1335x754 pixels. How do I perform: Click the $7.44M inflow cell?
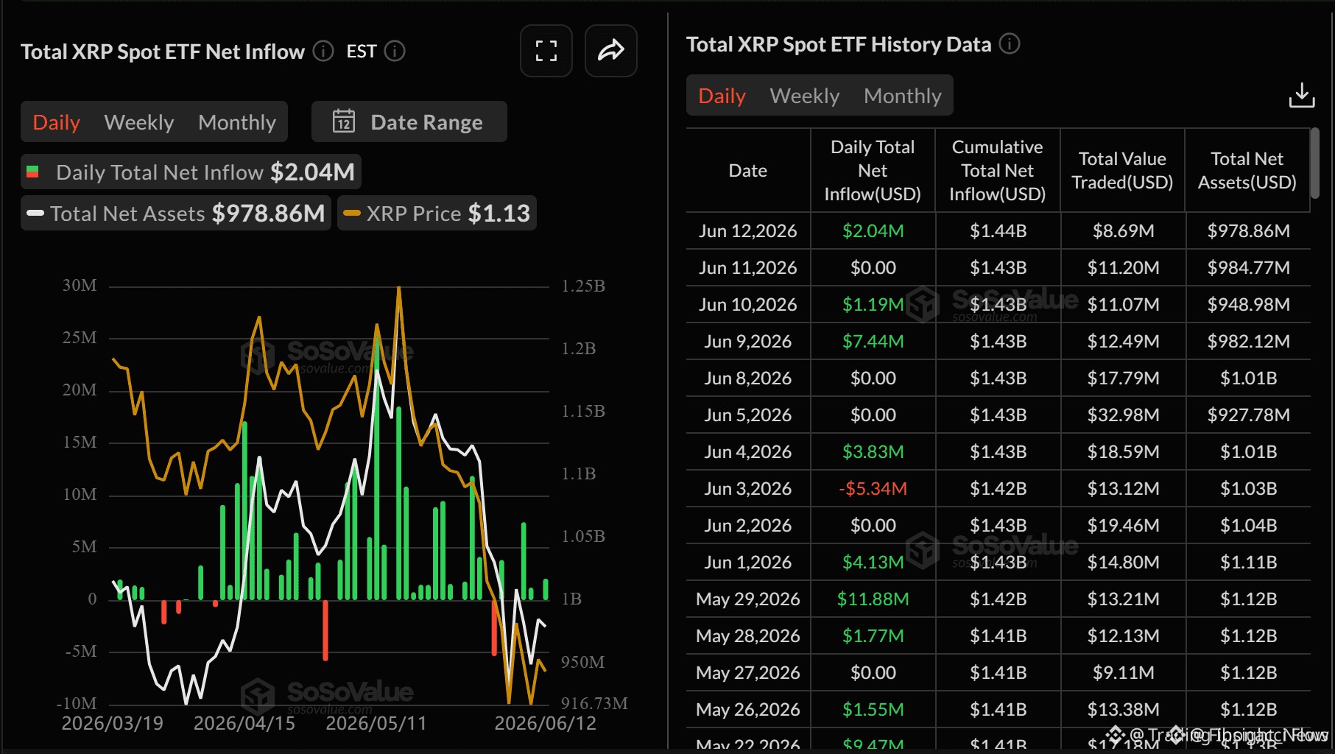click(873, 342)
